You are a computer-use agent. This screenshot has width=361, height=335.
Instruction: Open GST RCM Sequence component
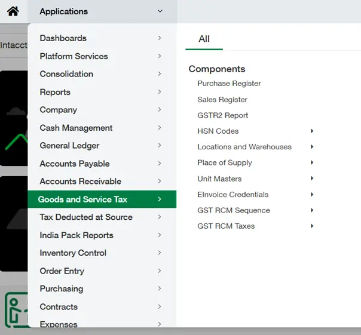[x=234, y=210]
